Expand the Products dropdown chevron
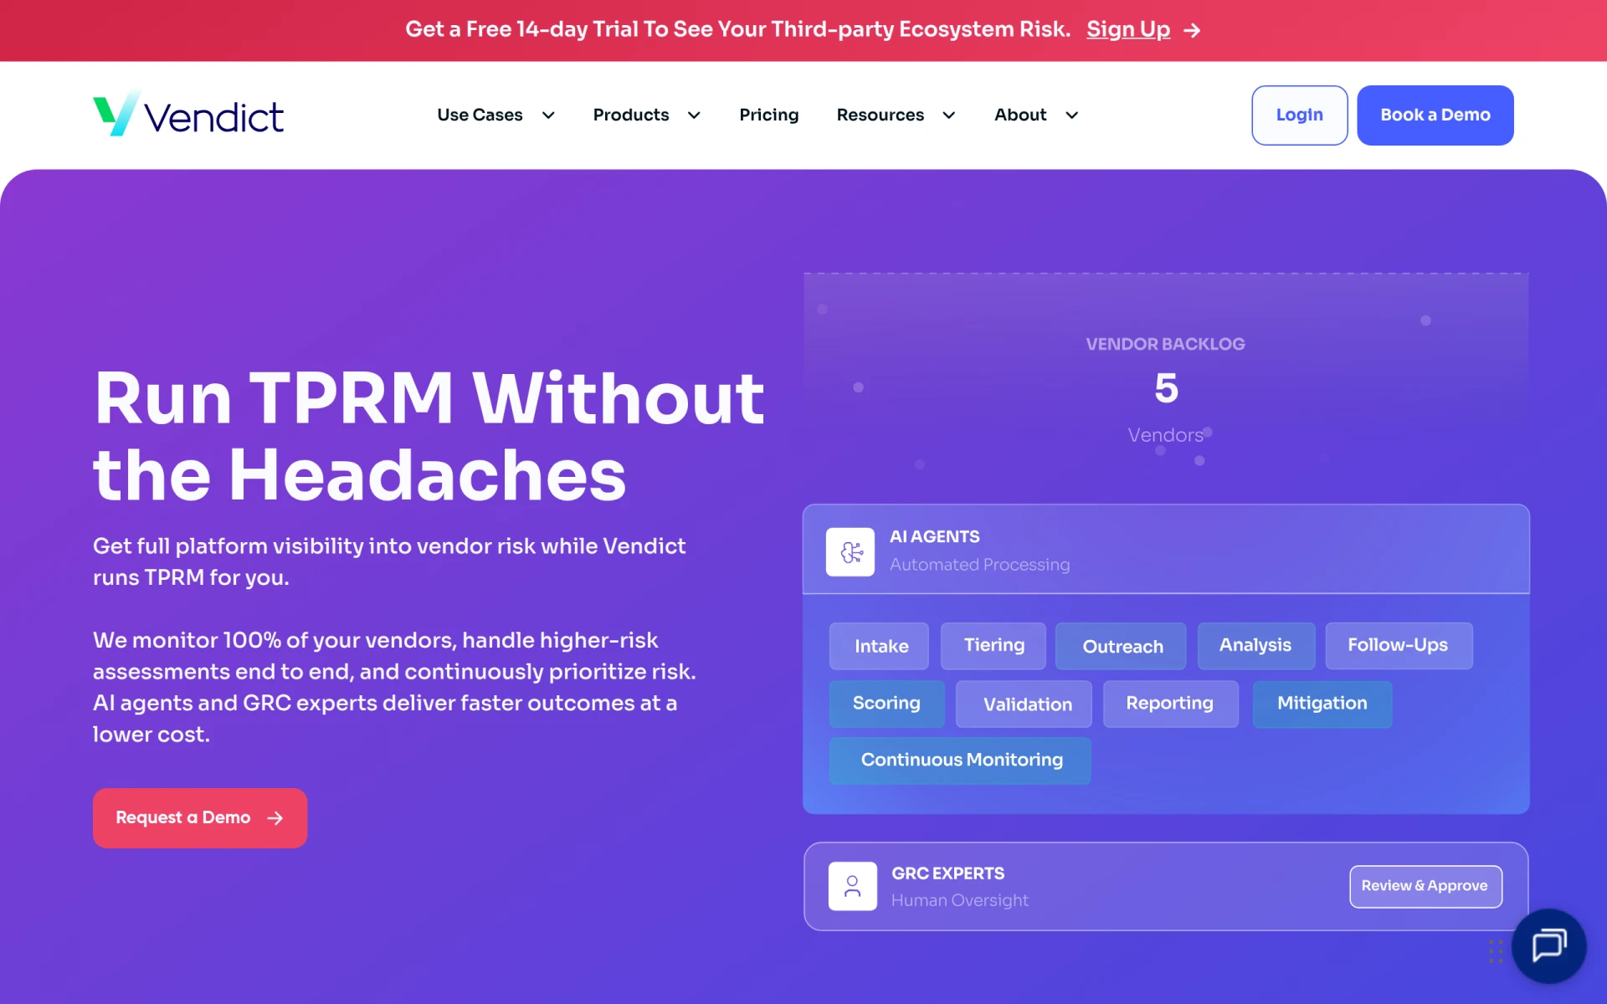This screenshot has width=1607, height=1004. [694, 115]
